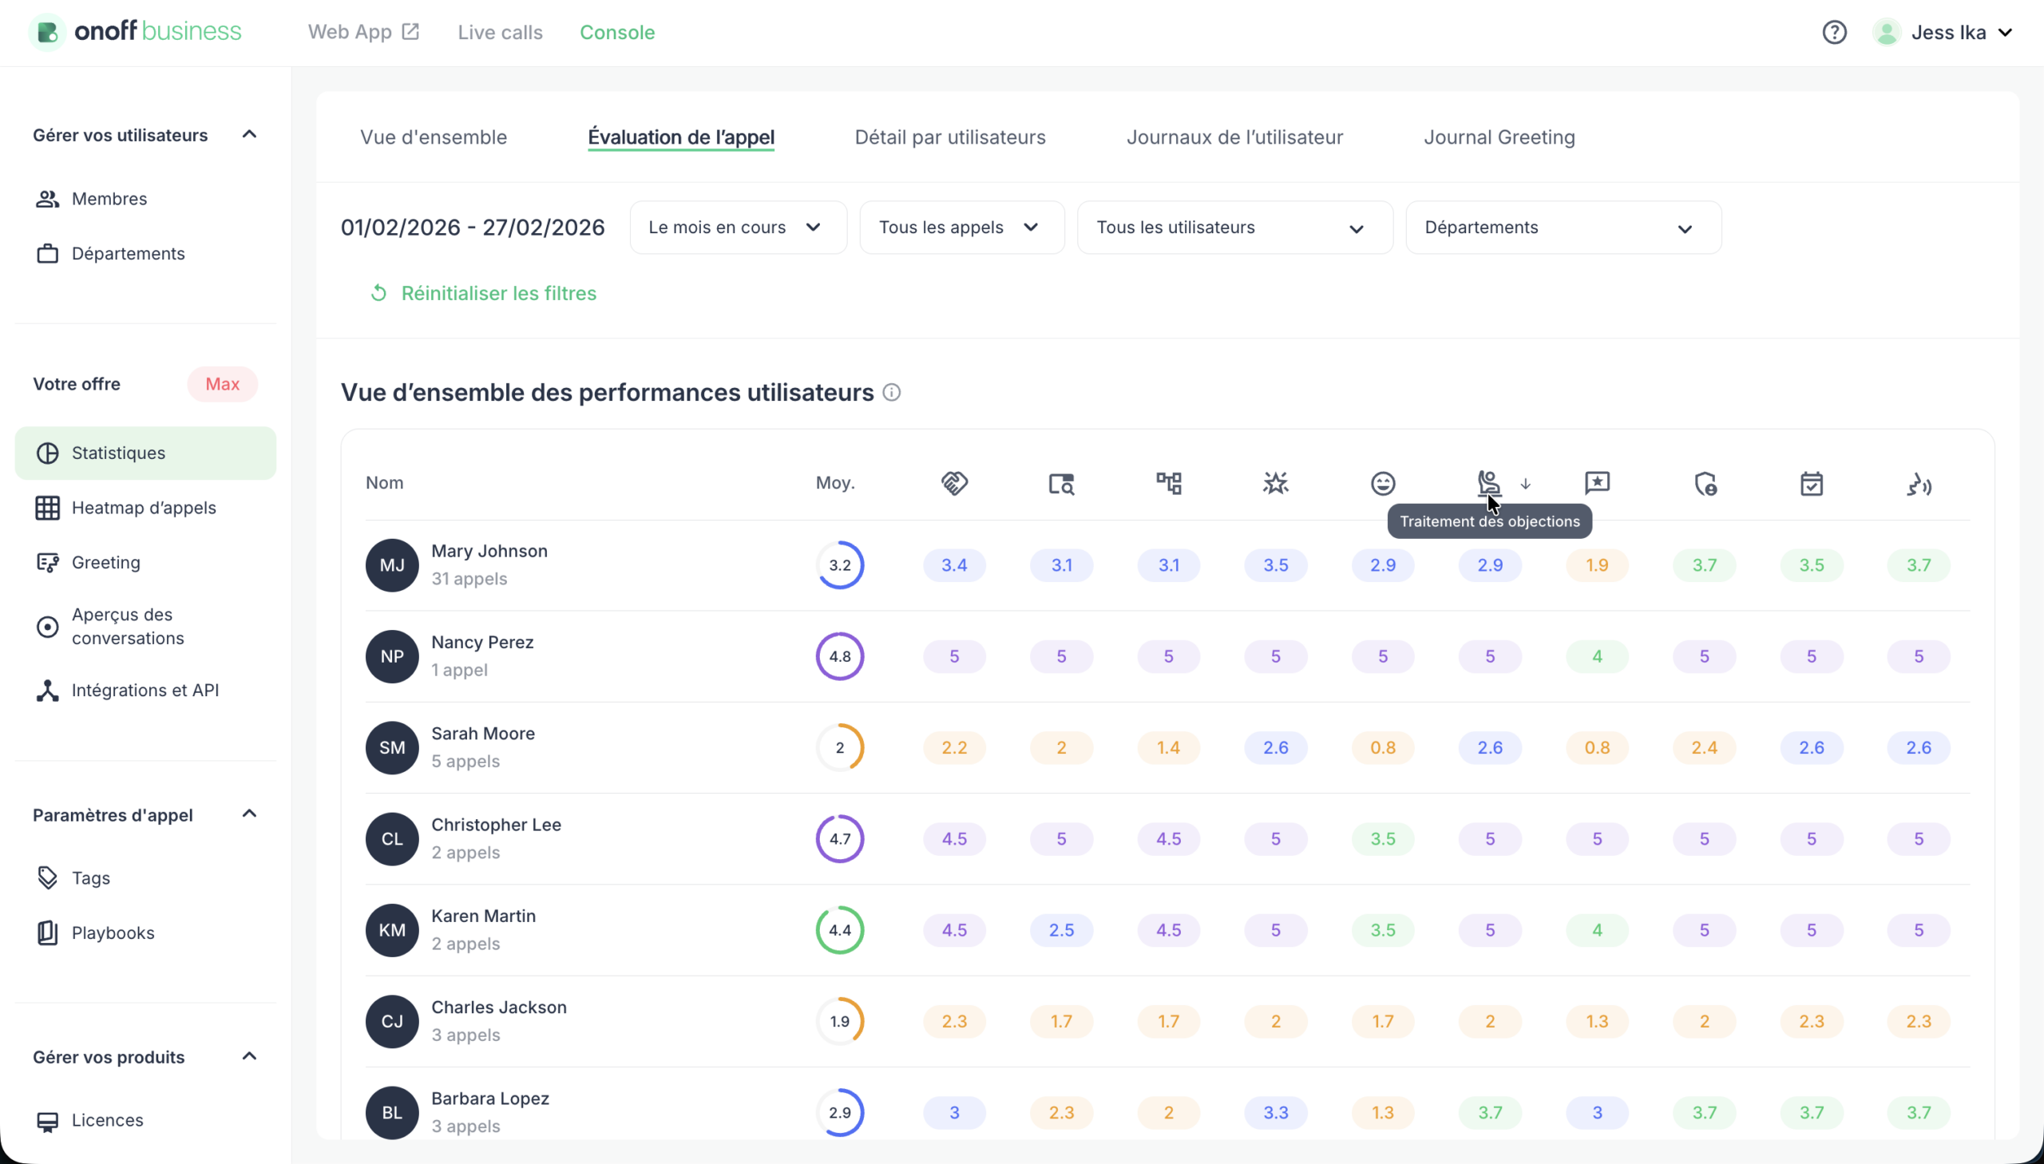Open the 'Journal Greeting' tab

1499,137
